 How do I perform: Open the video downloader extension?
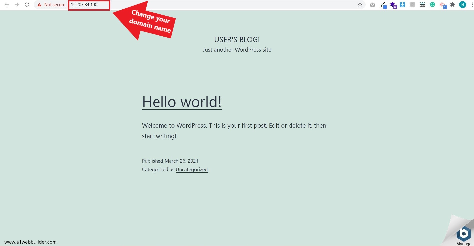402,4
